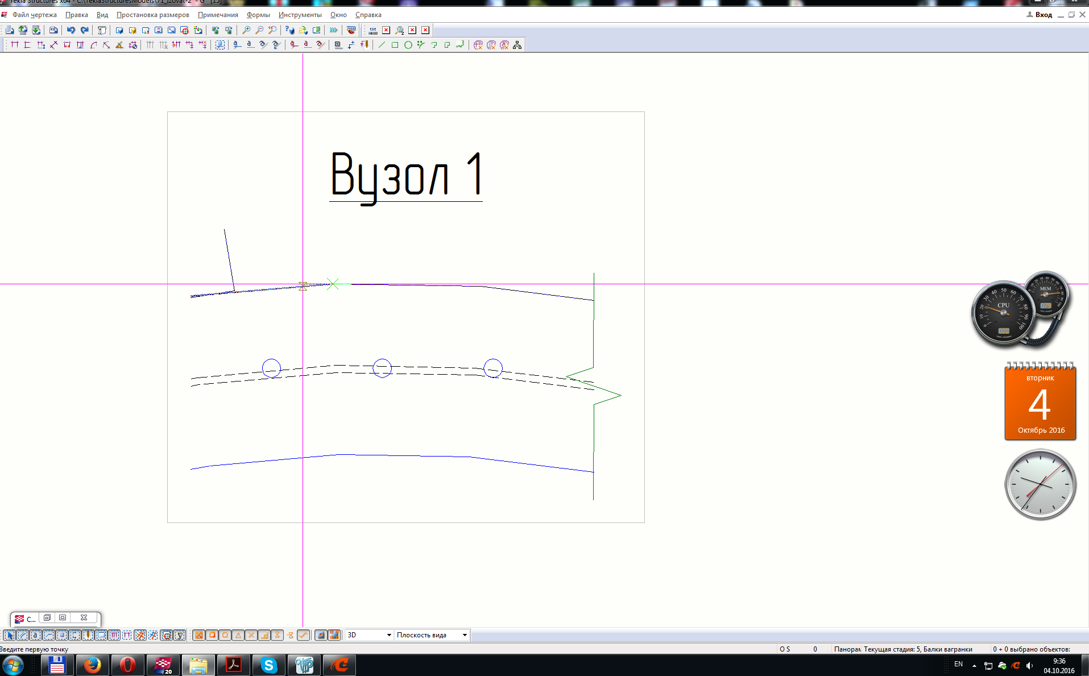
Task: Click the Вузол 1 title text
Action: click(406, 175)
